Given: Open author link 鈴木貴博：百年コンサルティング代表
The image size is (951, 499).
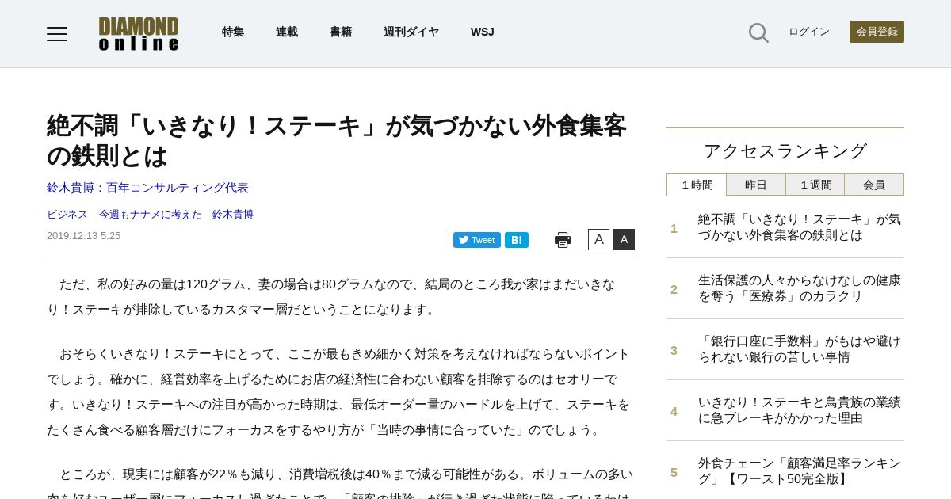Looking at the screenshot, I should (x=147, y=188).
